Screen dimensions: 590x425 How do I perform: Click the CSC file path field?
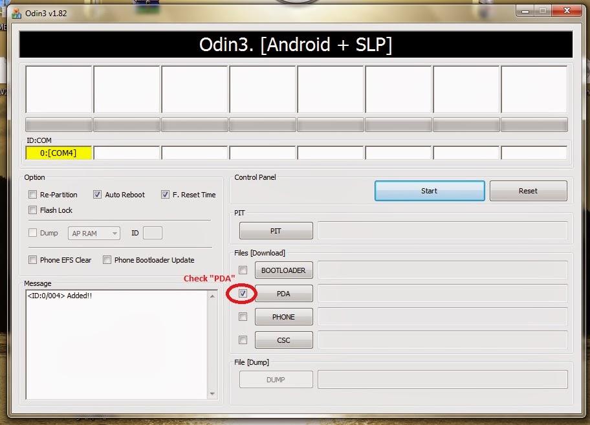point(442,340)
